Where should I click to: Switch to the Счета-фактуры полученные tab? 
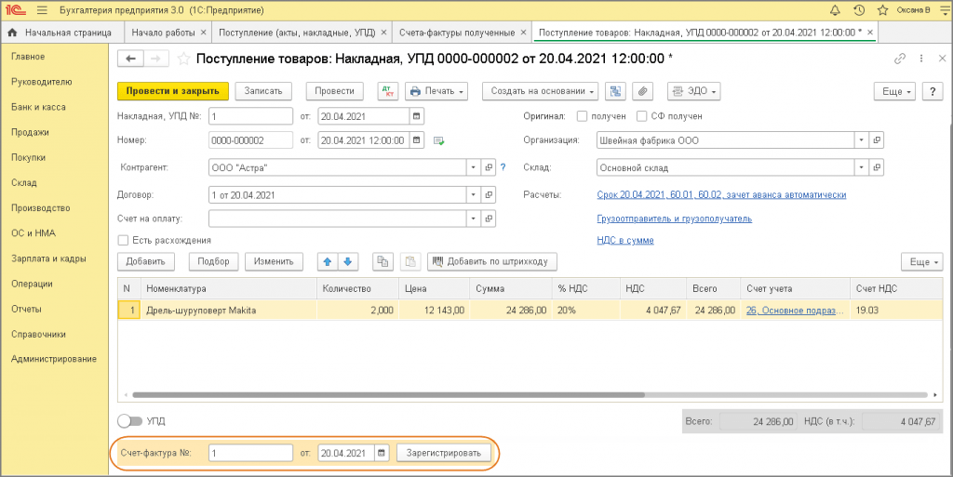click(x=456, y=33)
